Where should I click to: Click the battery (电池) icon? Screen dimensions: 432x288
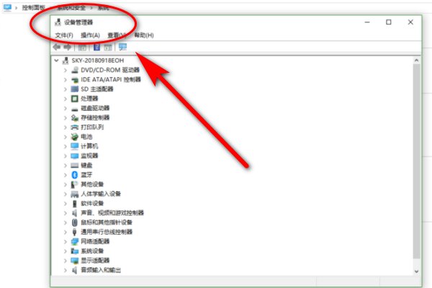click(x=75, y=137)
